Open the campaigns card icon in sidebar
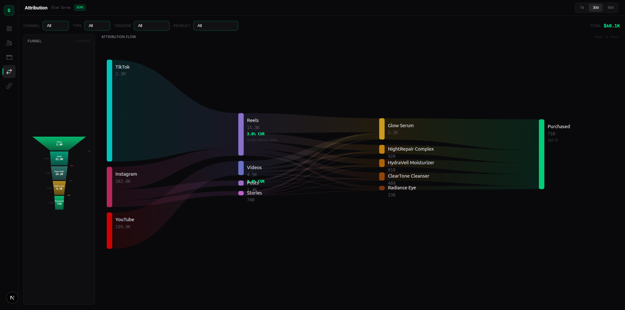 (x=9, y=57)
